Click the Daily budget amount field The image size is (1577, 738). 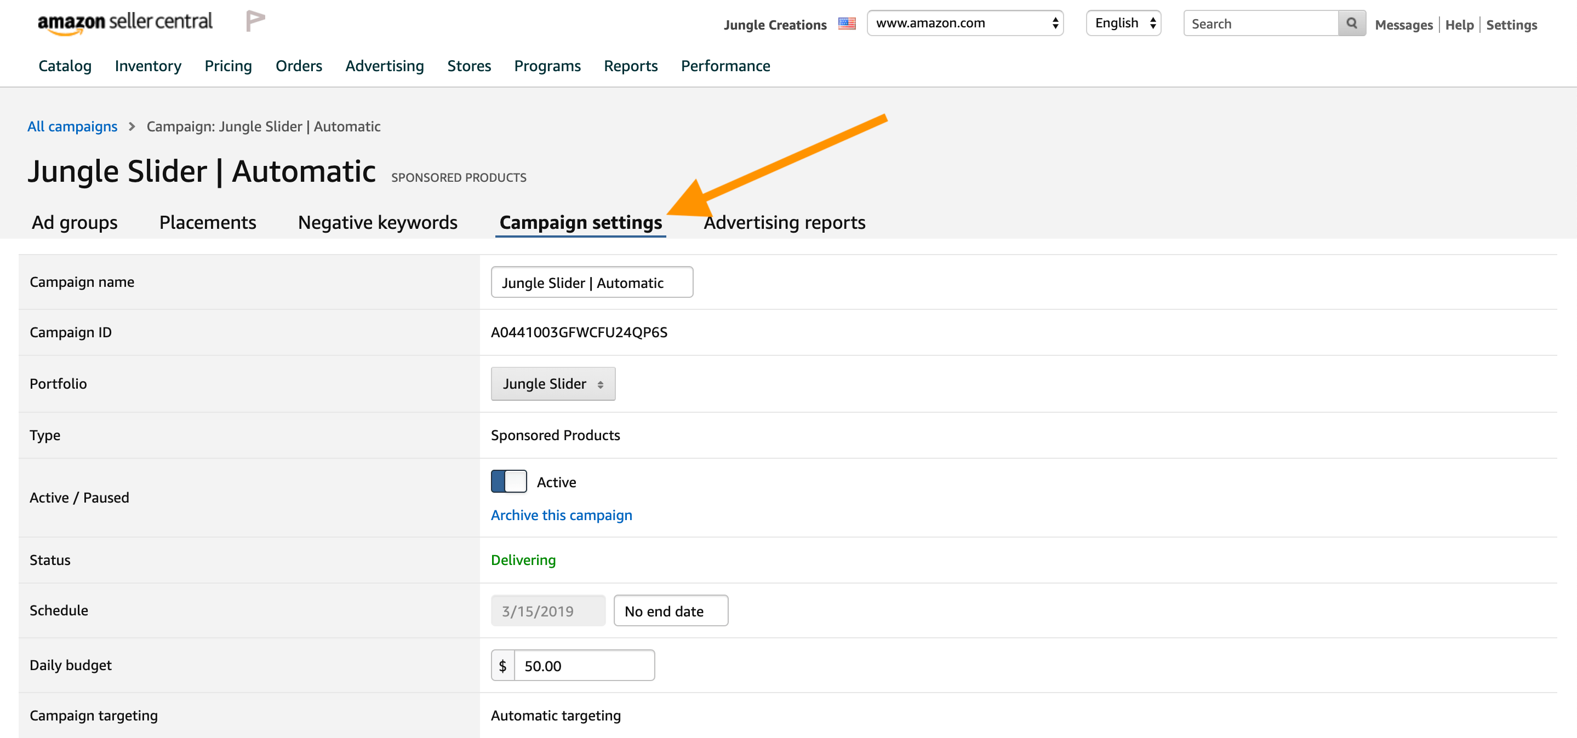(x=584, y=665)
